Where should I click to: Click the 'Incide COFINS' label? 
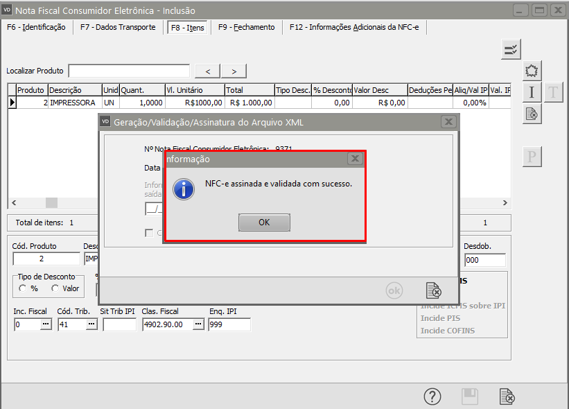click(x=448, y=331)
